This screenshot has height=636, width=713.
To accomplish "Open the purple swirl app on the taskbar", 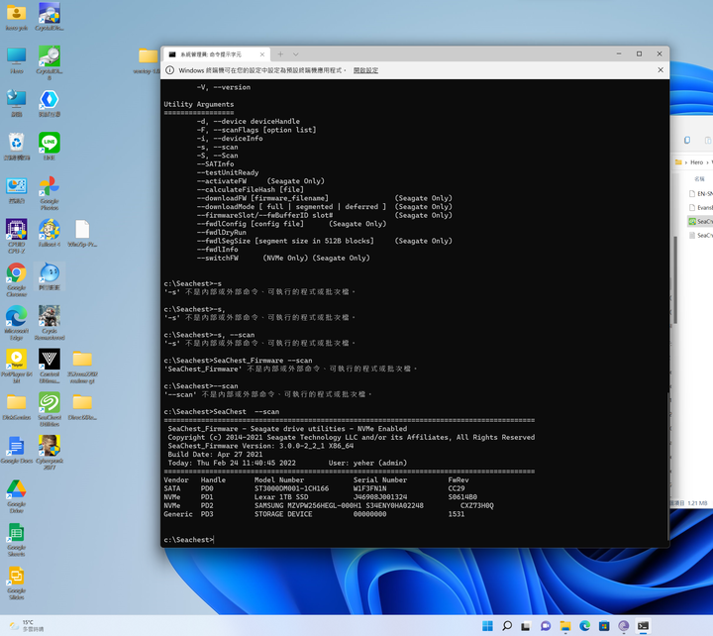I will pyautogui.click(x=624, y=626).
